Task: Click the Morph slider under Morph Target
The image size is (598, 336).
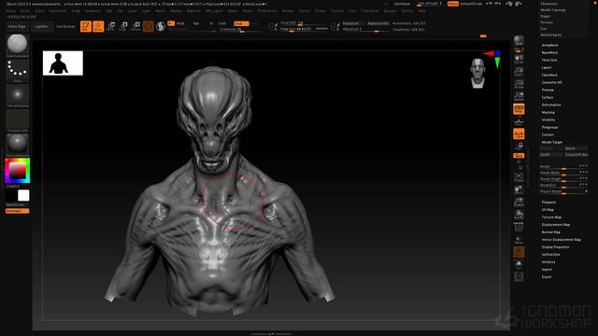Action: click(x=563, y=167)
